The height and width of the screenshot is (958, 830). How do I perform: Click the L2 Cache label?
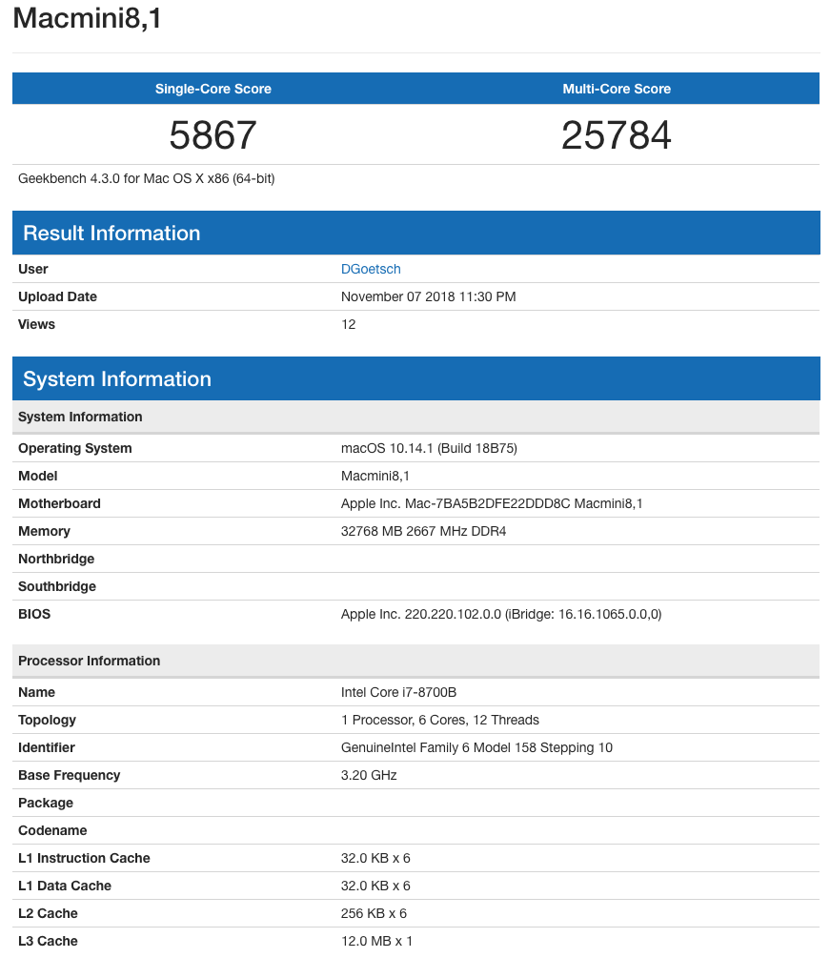[x=49, y=913]
